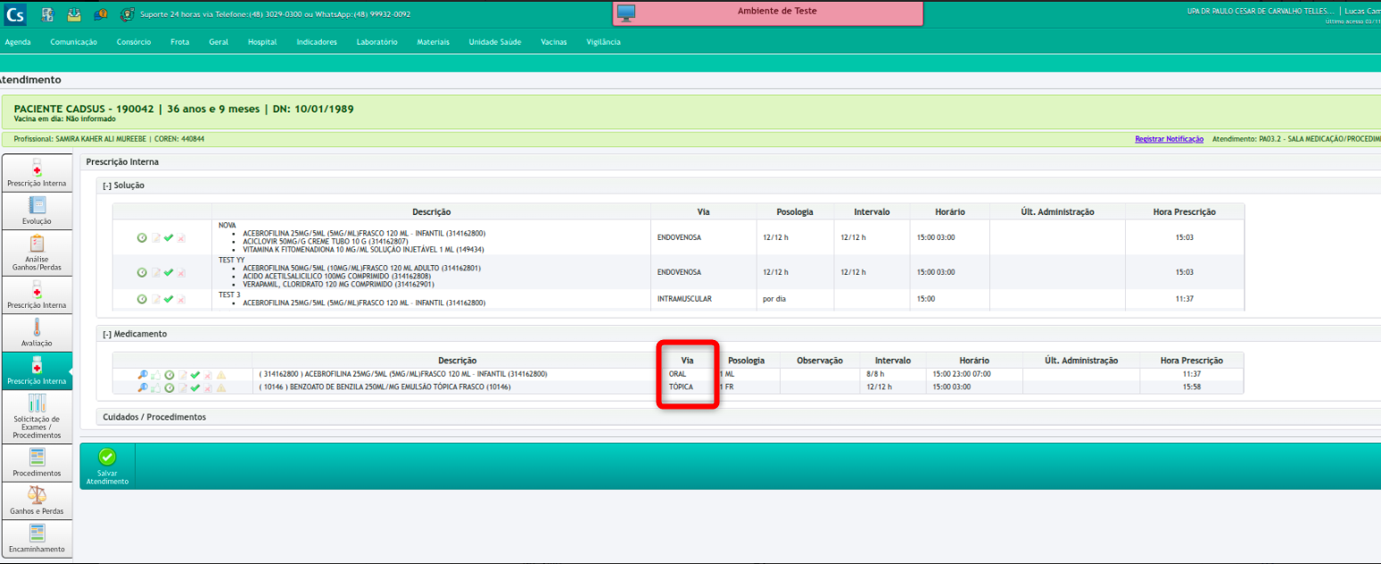Click warning triangle icon for Benzoato de Benzila
Image resolution: width=1381 pixels, height=564 pixels.
[x=221, y=388]
